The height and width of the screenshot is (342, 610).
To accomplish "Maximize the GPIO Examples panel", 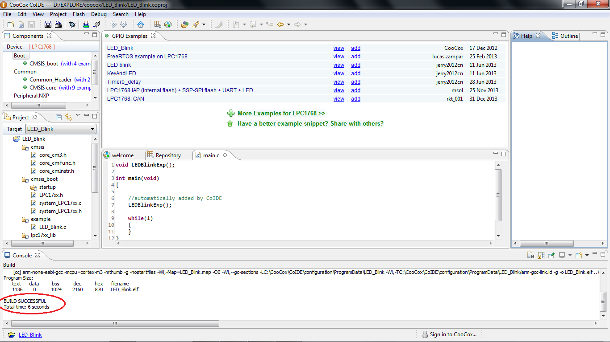I will coord(504,34).
